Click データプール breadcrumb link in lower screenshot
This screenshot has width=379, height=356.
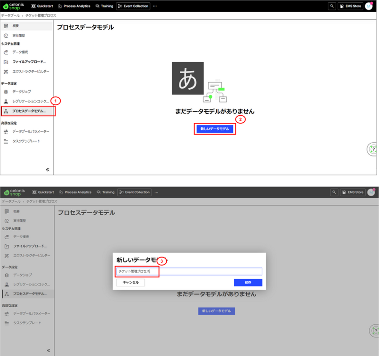tap(11, 202)
